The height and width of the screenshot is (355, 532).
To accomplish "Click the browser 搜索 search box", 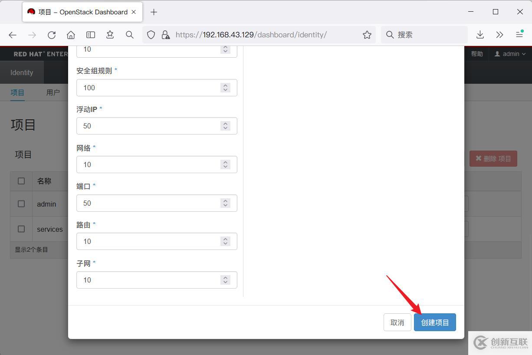I will tap(424, 35).
